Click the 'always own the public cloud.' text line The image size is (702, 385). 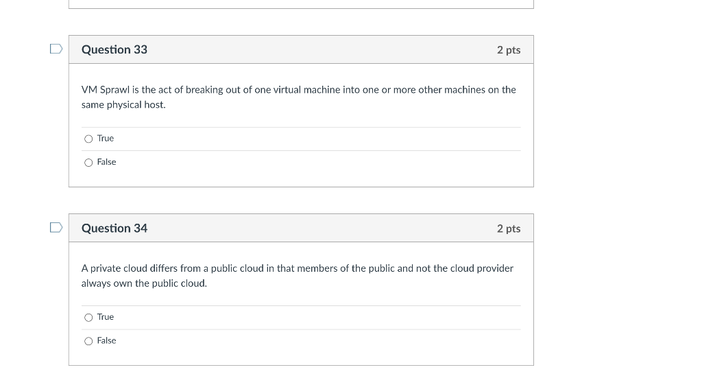click(x=144, y=283)
